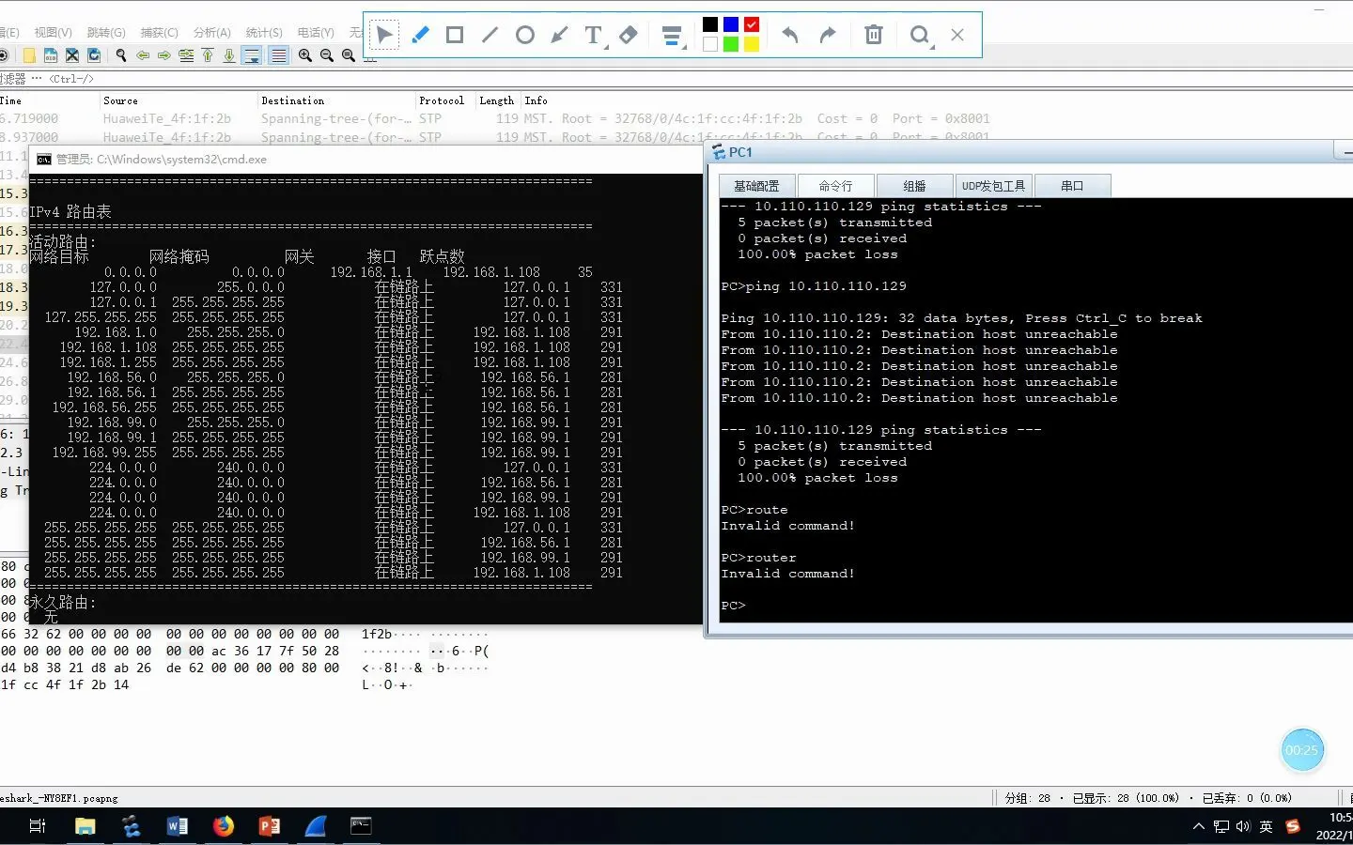The height and width of the screenshot is (845, 1353).
Task: Open Task View on Windows taskbar
Action: pyautogui.click(x=38, y=826)
